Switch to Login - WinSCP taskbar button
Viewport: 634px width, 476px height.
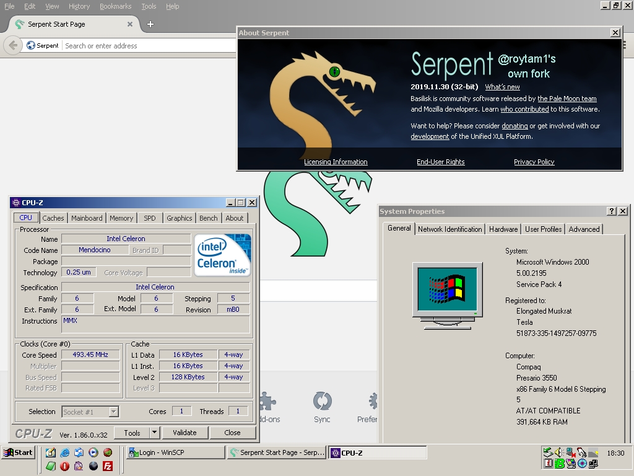(175, 452)
